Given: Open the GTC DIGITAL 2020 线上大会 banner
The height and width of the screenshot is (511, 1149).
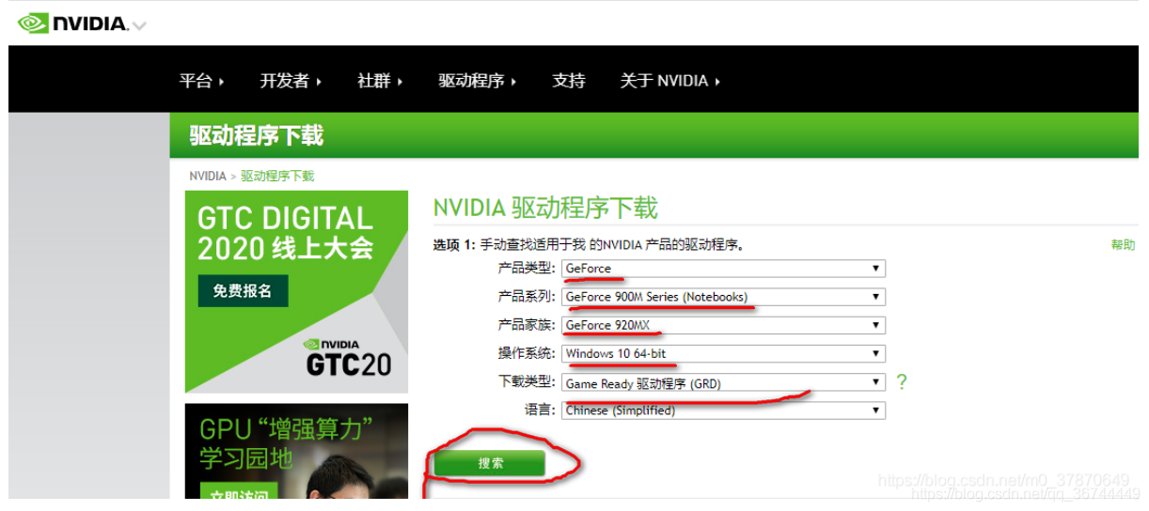Looking at the screenshot, I should point(296,291).
